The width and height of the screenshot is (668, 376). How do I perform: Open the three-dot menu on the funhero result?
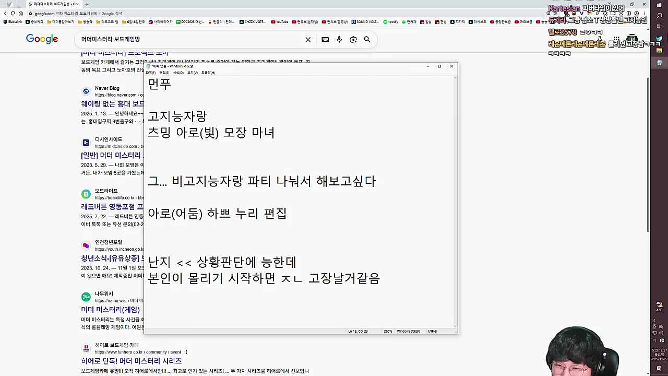tap(186, 351)
